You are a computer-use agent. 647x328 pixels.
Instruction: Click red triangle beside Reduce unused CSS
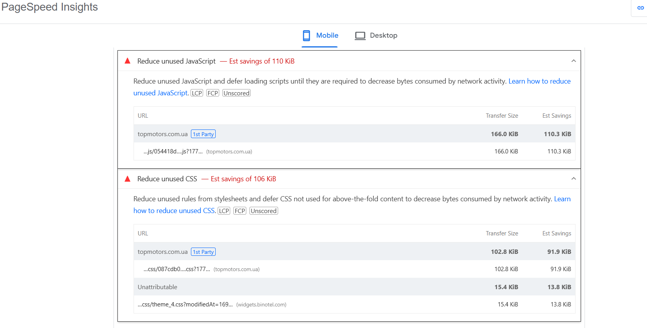pyautogui.click(x=127, y=179)
